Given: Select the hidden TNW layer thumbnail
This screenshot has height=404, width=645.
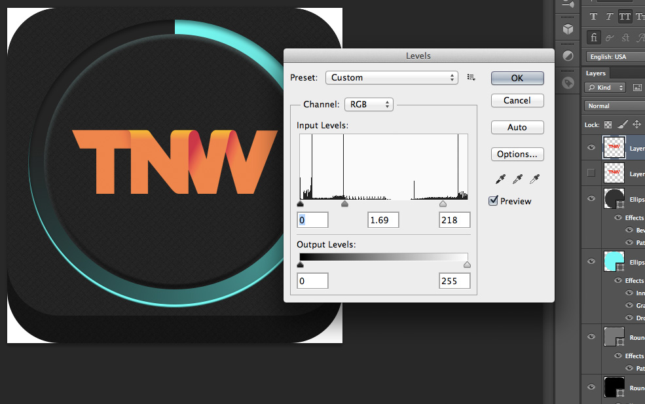Looking at the screenshot, I should (614, 173).
